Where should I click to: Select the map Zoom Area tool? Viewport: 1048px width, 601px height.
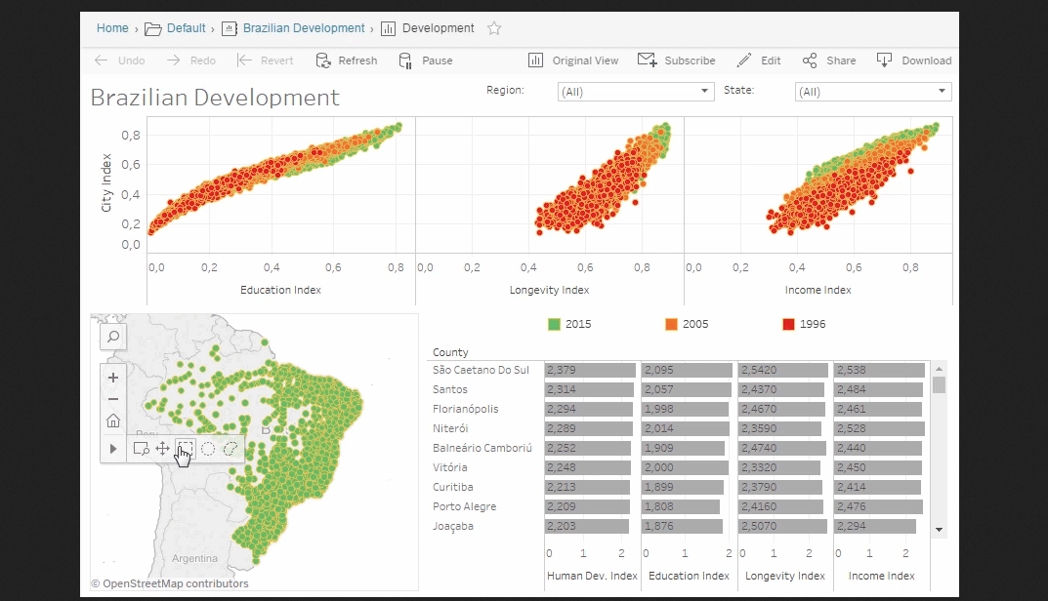click(141, 449)
